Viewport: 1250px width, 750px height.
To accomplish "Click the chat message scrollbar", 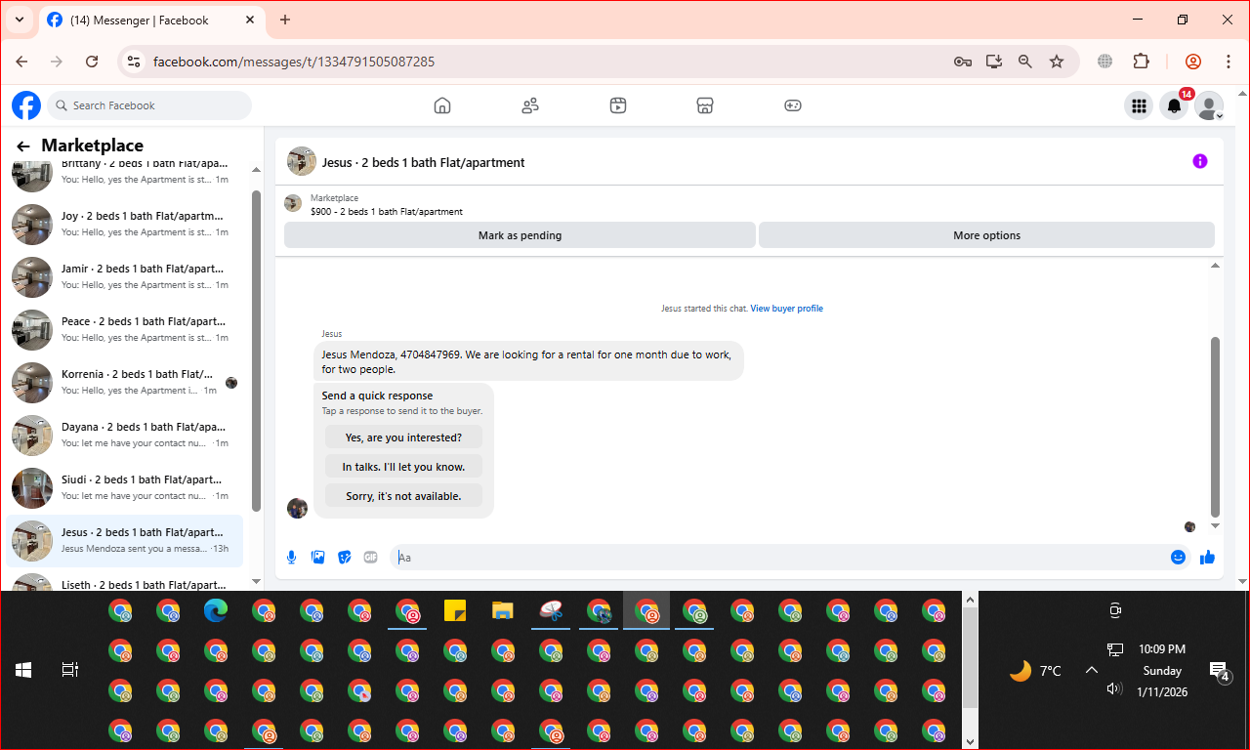I will [1216, 426].
